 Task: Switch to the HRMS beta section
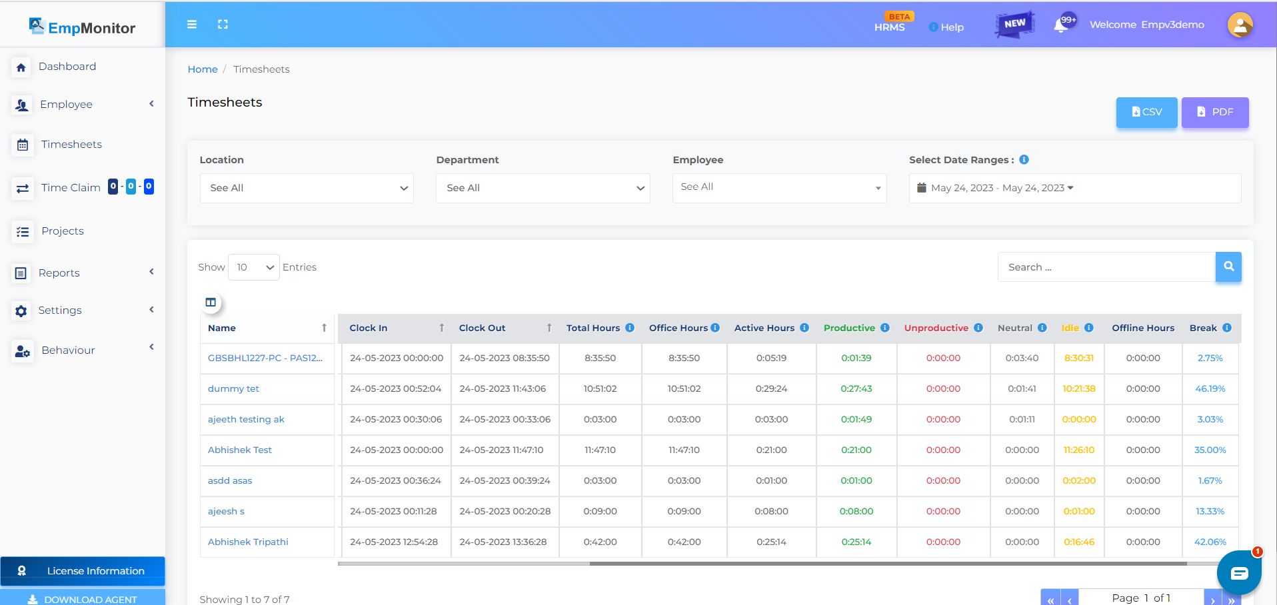(892, 28)
